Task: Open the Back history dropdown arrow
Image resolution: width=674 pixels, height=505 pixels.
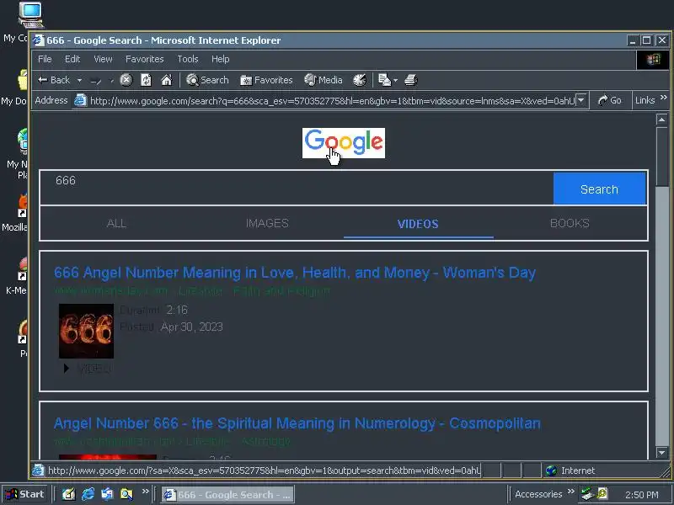Action: coord(79,80)
